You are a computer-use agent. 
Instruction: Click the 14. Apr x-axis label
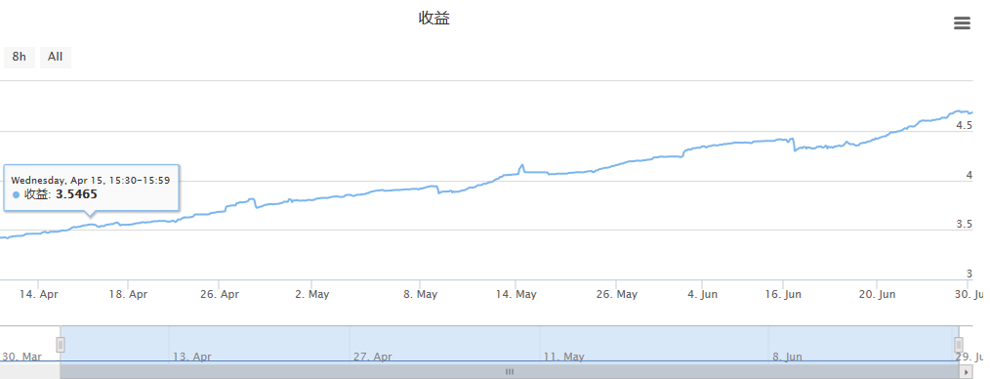[38, 294]
